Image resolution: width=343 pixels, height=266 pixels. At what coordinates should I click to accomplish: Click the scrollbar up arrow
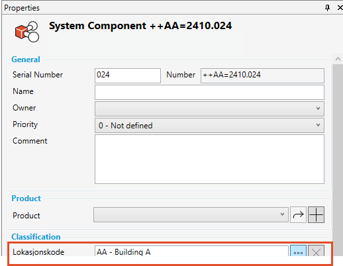(x=338, y=59)
